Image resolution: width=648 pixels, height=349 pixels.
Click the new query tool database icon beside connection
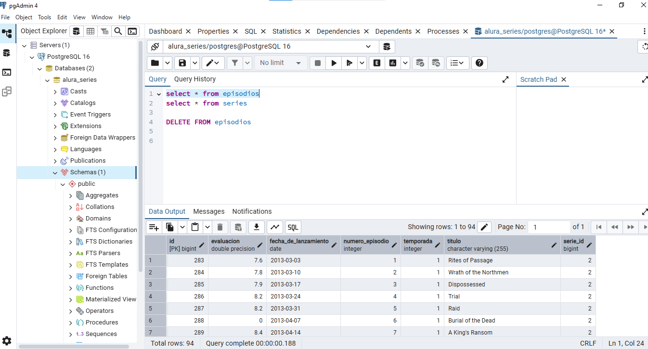pyautogui.click(x=387, y=47)
